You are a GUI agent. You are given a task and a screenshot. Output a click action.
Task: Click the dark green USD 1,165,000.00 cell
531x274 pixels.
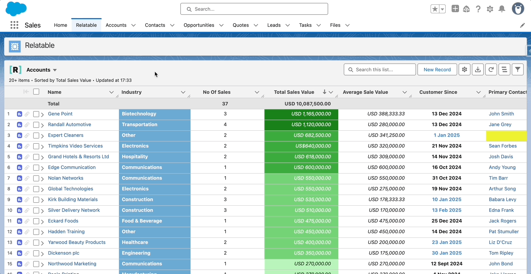pos(301,114)
